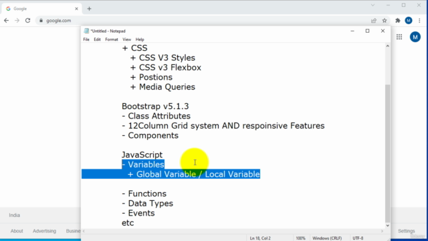Click the '+ CSS V3 Styles' line

tap(163, 58)
